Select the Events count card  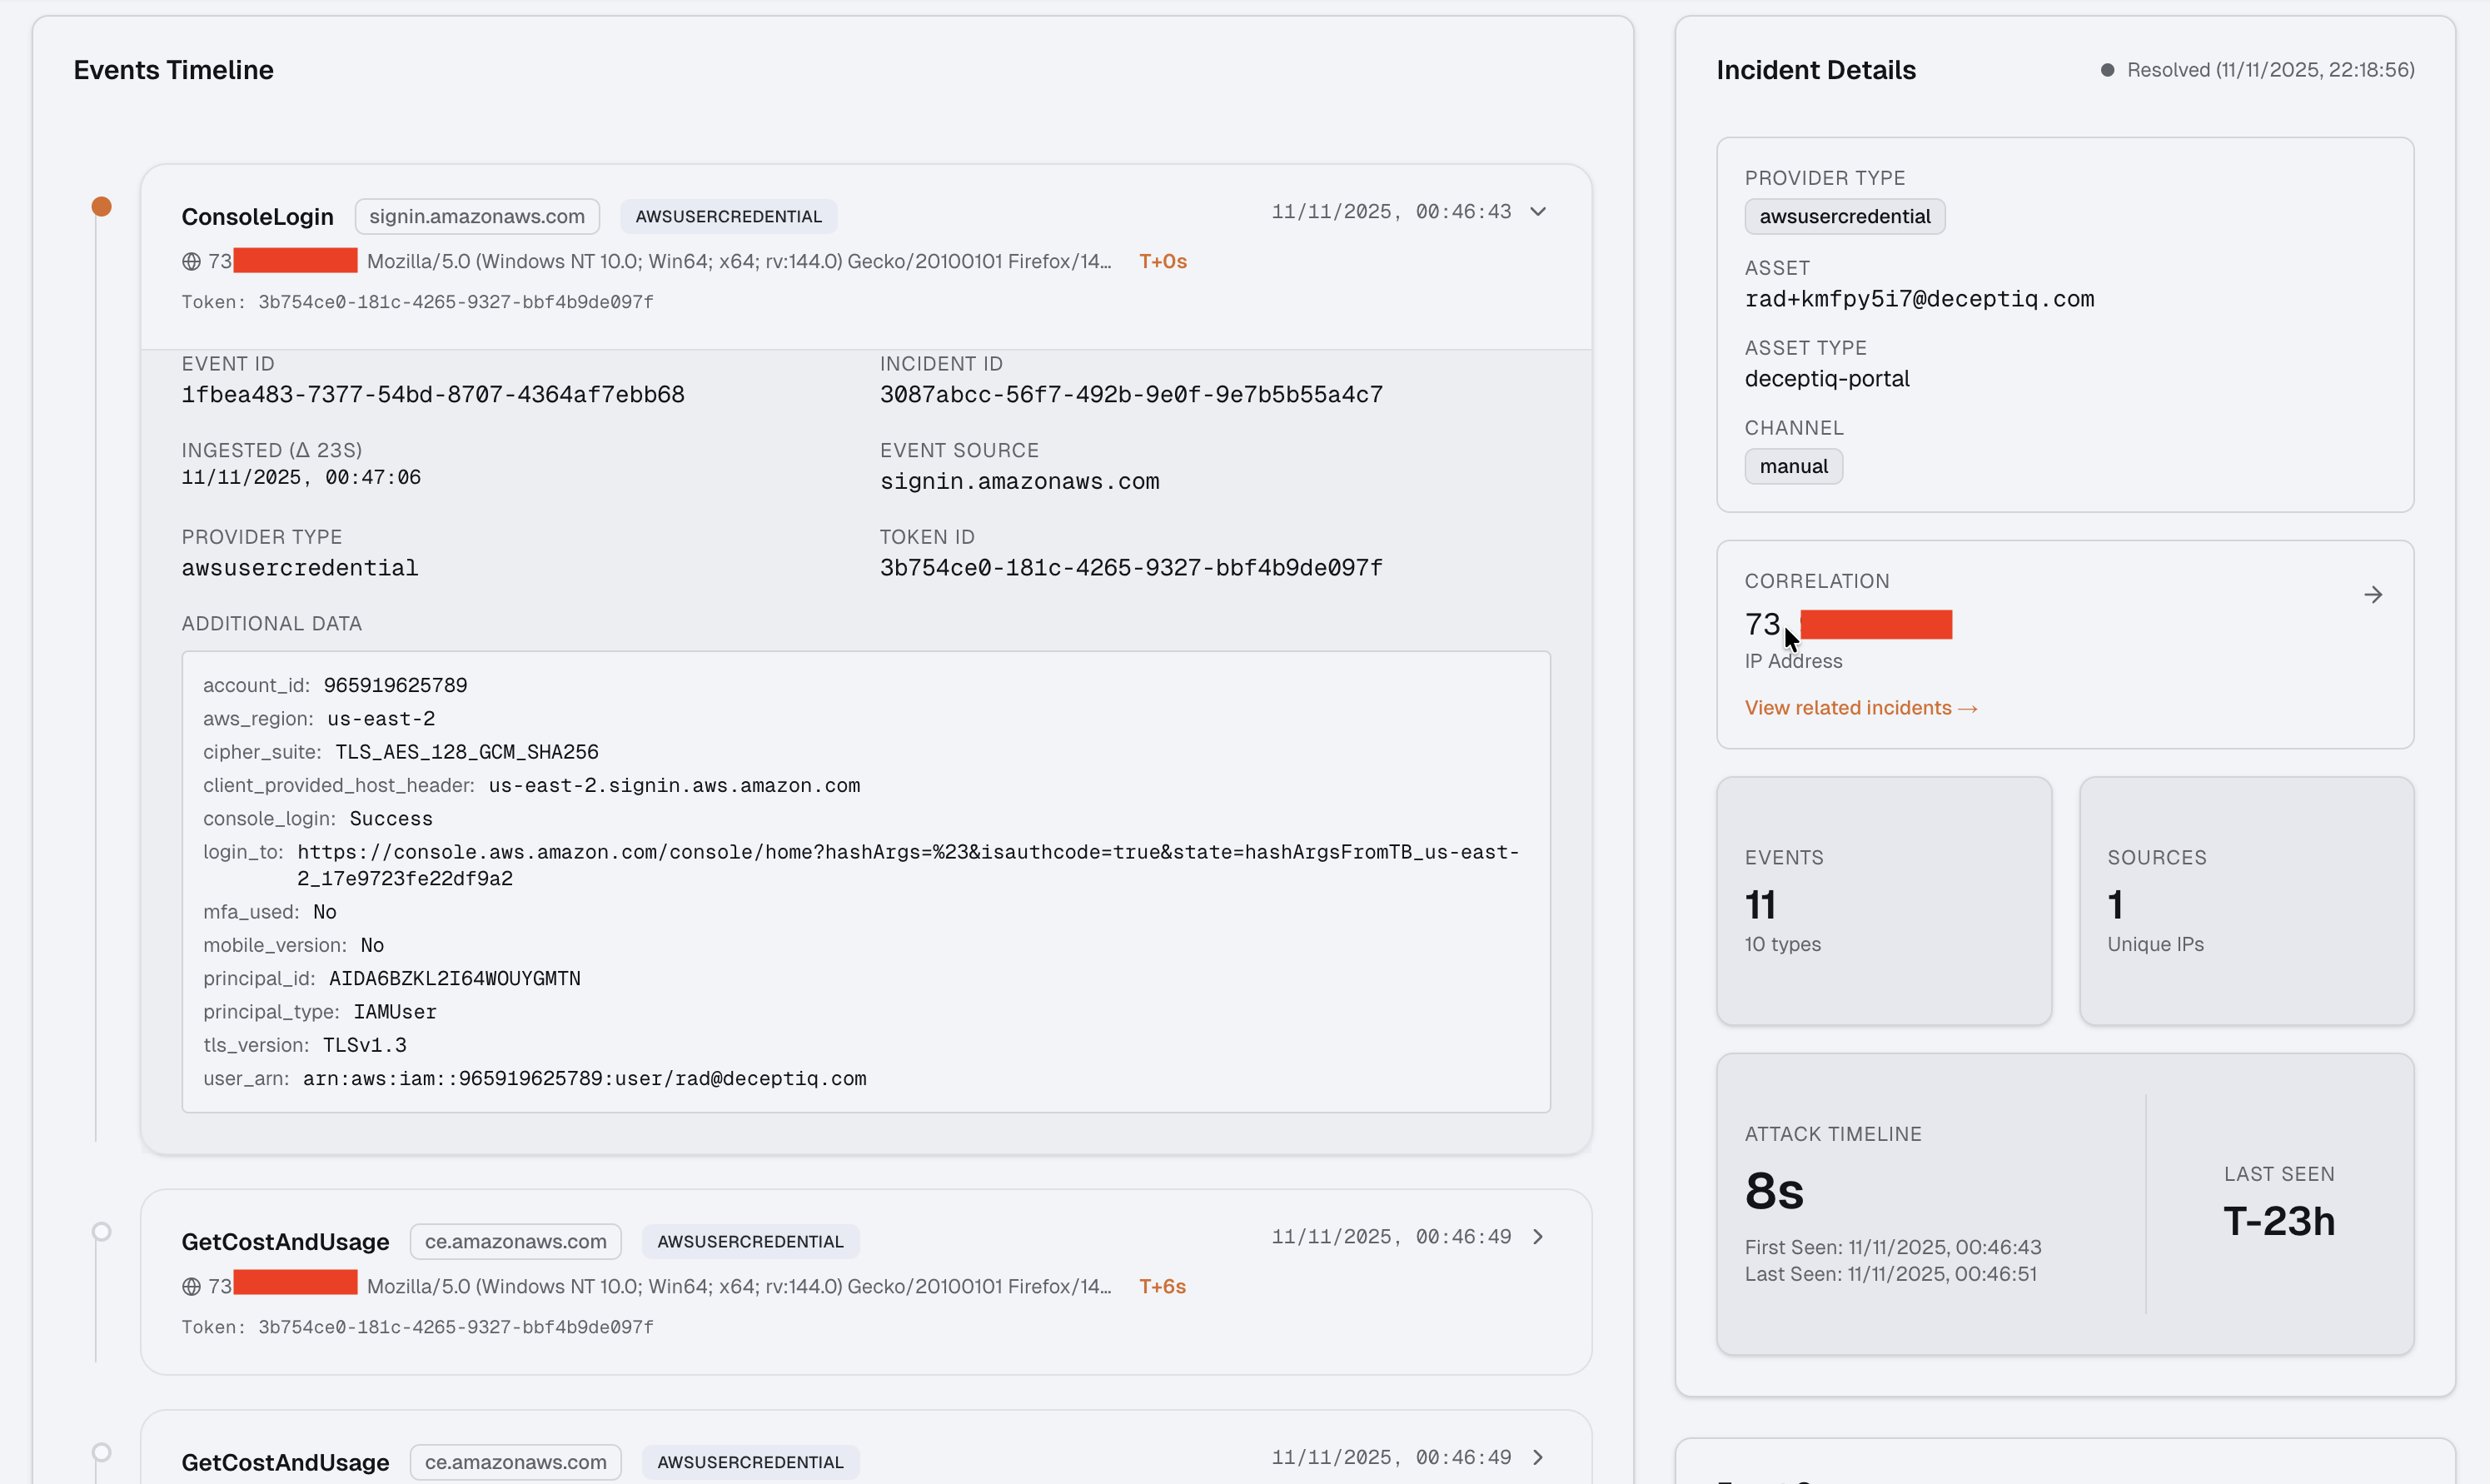pyautogui.click(x=1883, y=901)
